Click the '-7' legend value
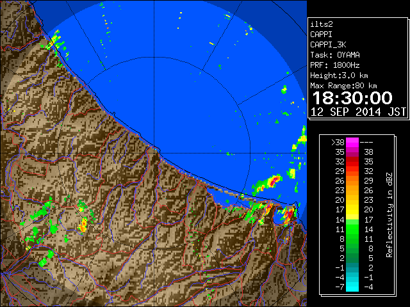Viewport: 410px width, 307px height. pyautogui.click(x=340, y=287)
